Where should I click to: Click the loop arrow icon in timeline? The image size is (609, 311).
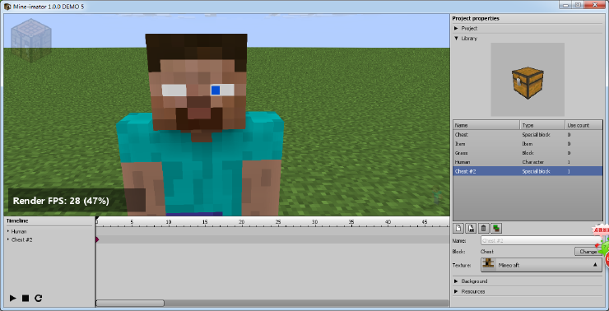pyautogui.click(x=38, y=298)
